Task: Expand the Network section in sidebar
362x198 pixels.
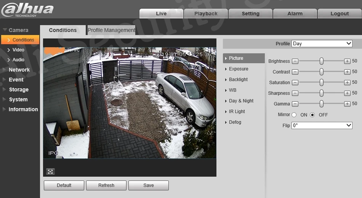Action: [16, 70]
